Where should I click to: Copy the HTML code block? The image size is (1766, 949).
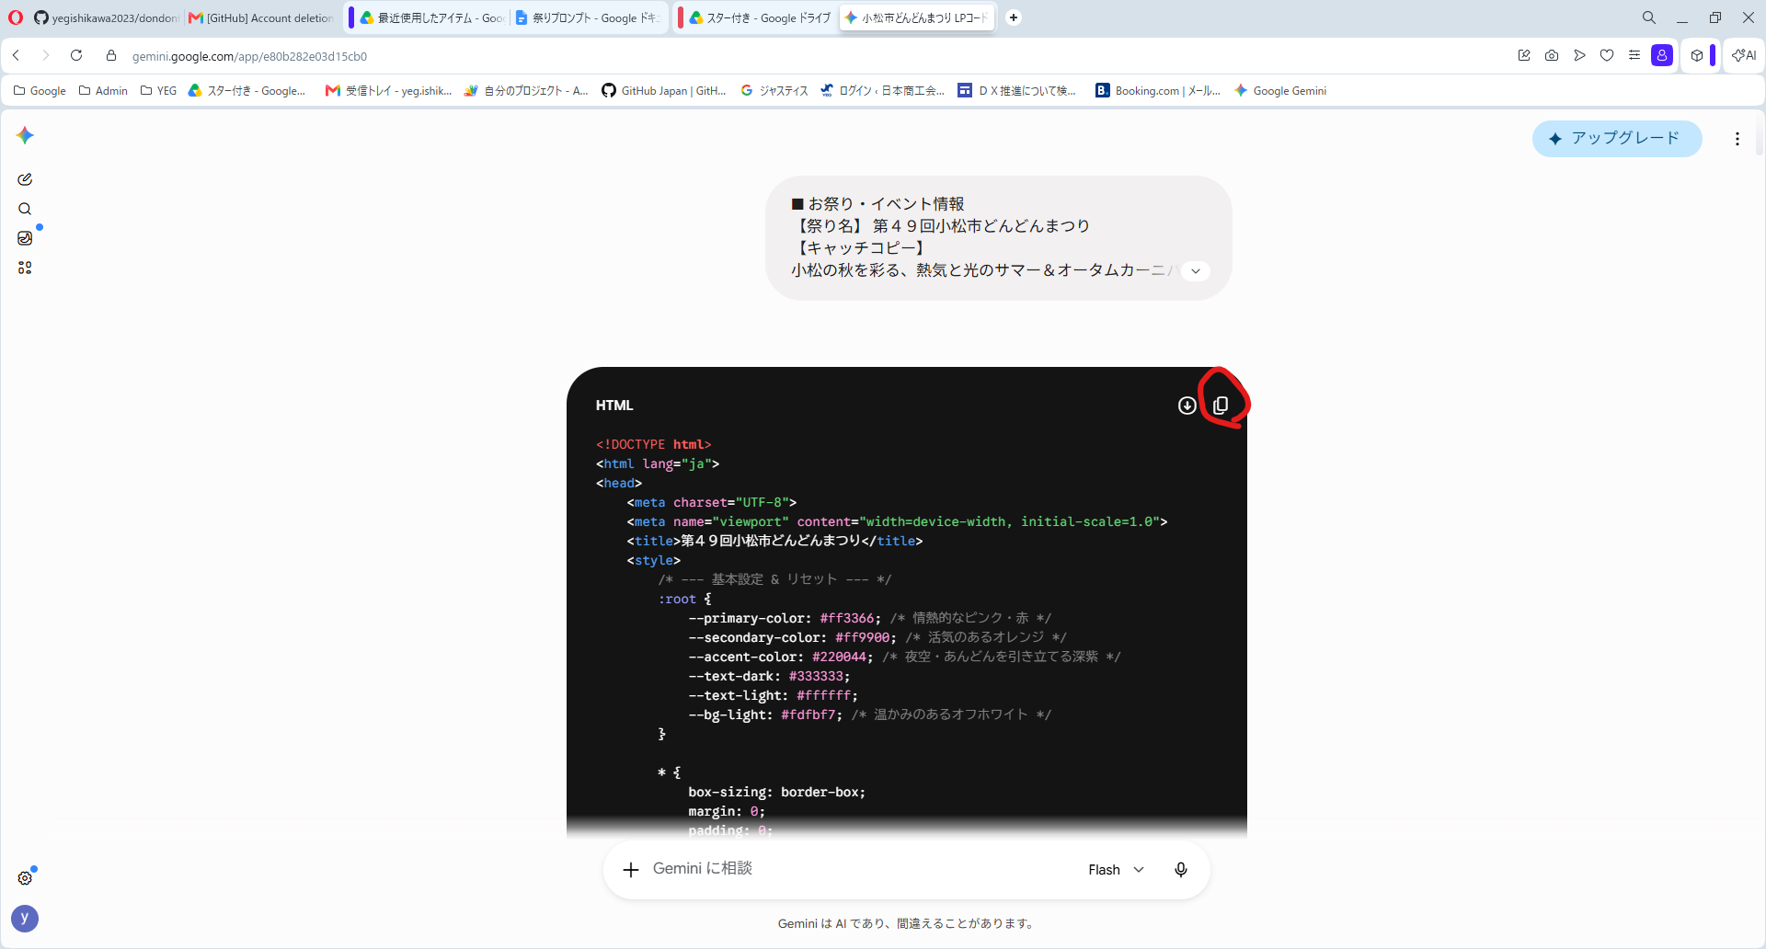1221,406
